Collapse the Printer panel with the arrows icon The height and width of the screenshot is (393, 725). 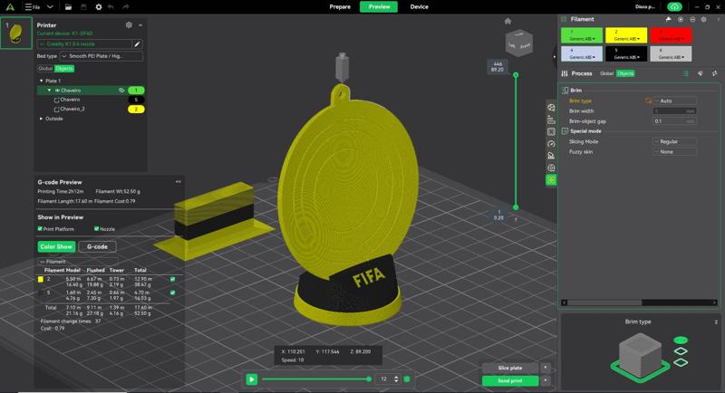click(140, 25)
